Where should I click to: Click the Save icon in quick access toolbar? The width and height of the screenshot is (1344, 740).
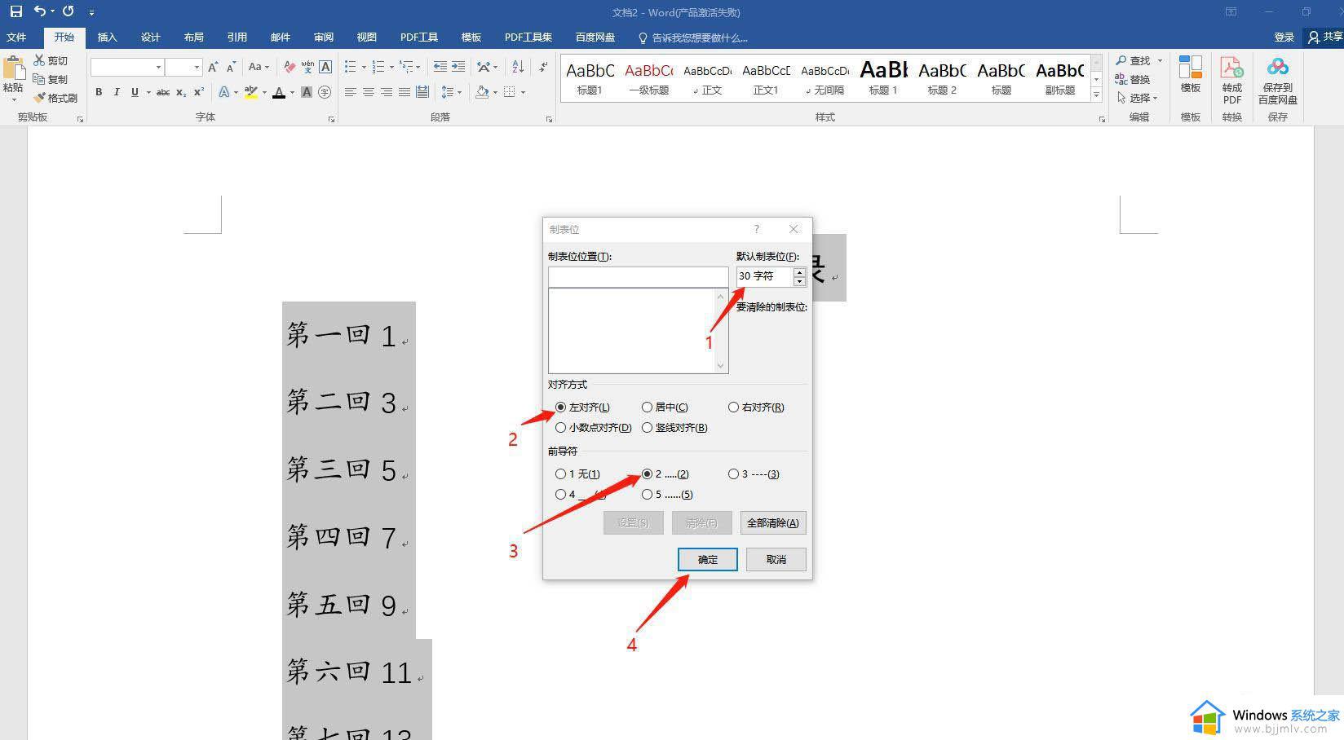pyautogui.click(x=15, y=11)
